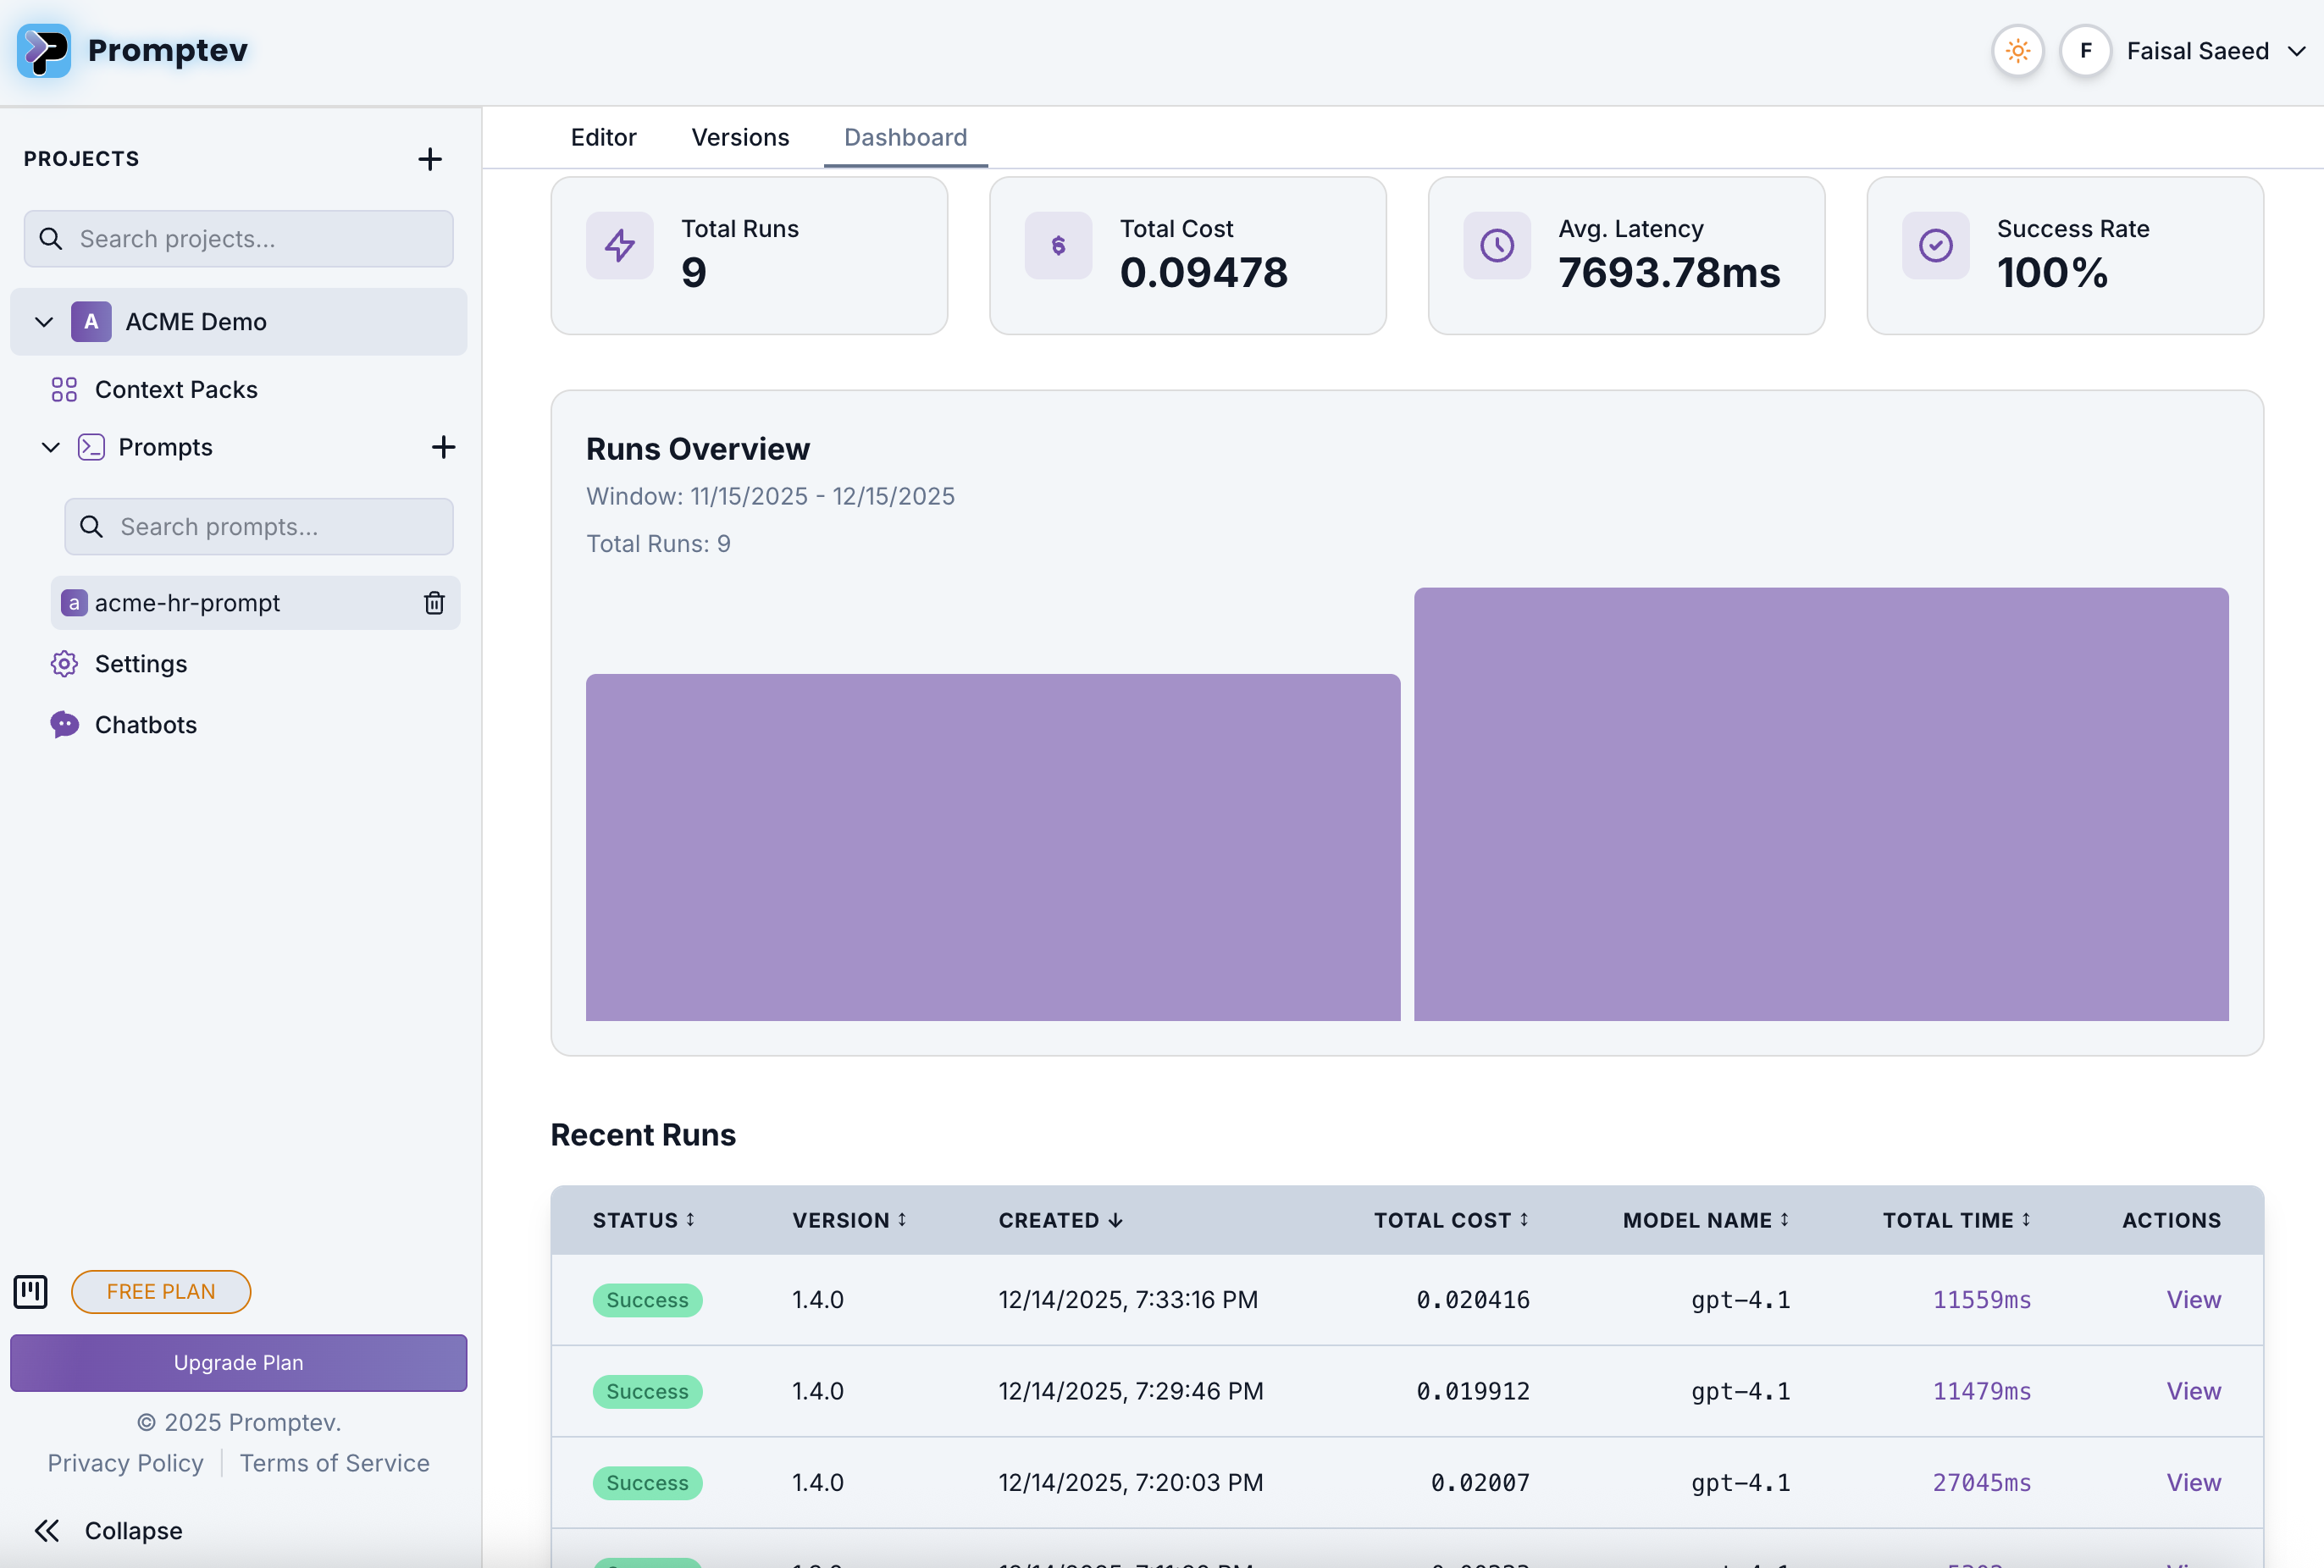Delete acme-hr-prompt with trash icon
The width and height of the screenshot is (2324, 1568).
434,603
